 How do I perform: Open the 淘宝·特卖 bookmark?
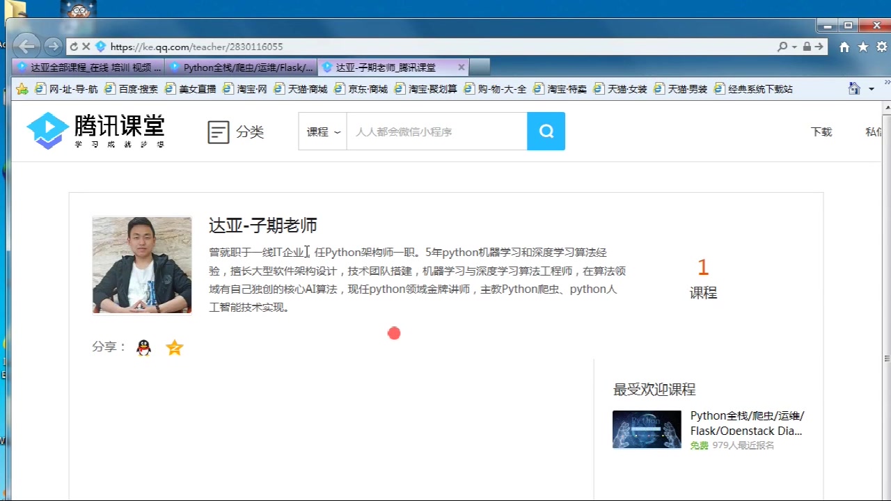560,89
